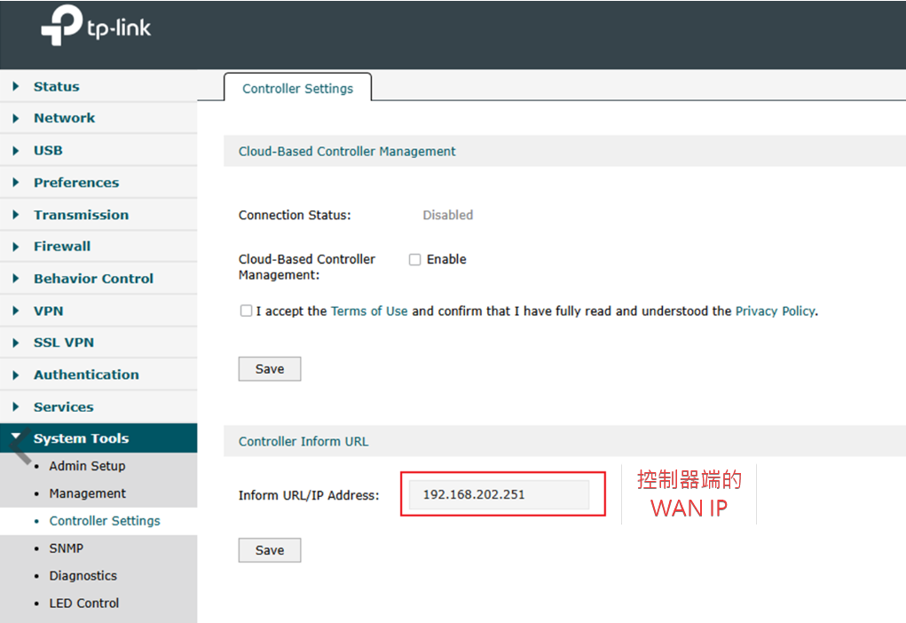Expand the Behavior Control section

coord(93,279)
